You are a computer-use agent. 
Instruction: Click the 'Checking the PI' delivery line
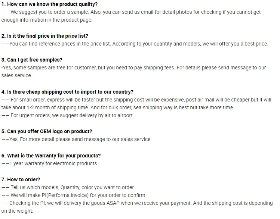pyautogui.click(x=137, y=203)
